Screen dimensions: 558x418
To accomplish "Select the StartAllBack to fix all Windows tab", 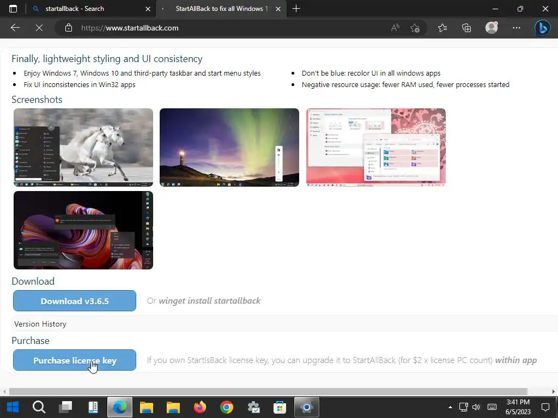I will 221,9.
